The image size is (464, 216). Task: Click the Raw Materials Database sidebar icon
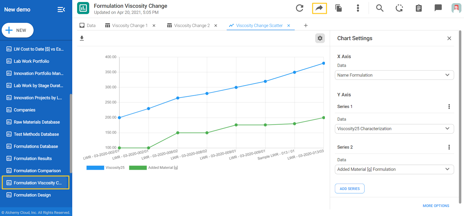[x=9, y=122]
